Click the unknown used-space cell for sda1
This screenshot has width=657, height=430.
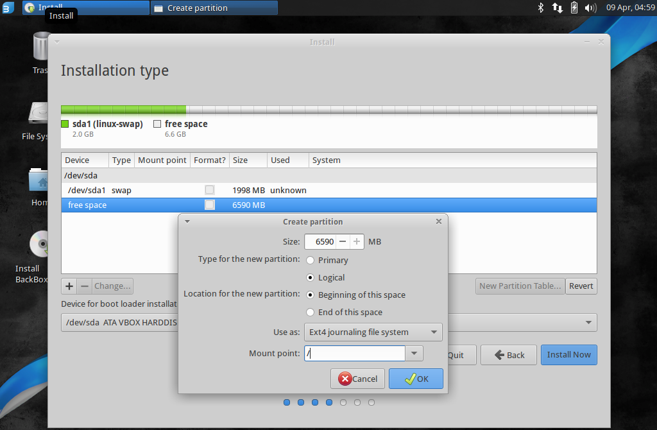pyautogui.click(x=288, y=190)
